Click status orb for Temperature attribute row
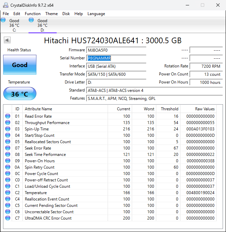 pos(8,192)
